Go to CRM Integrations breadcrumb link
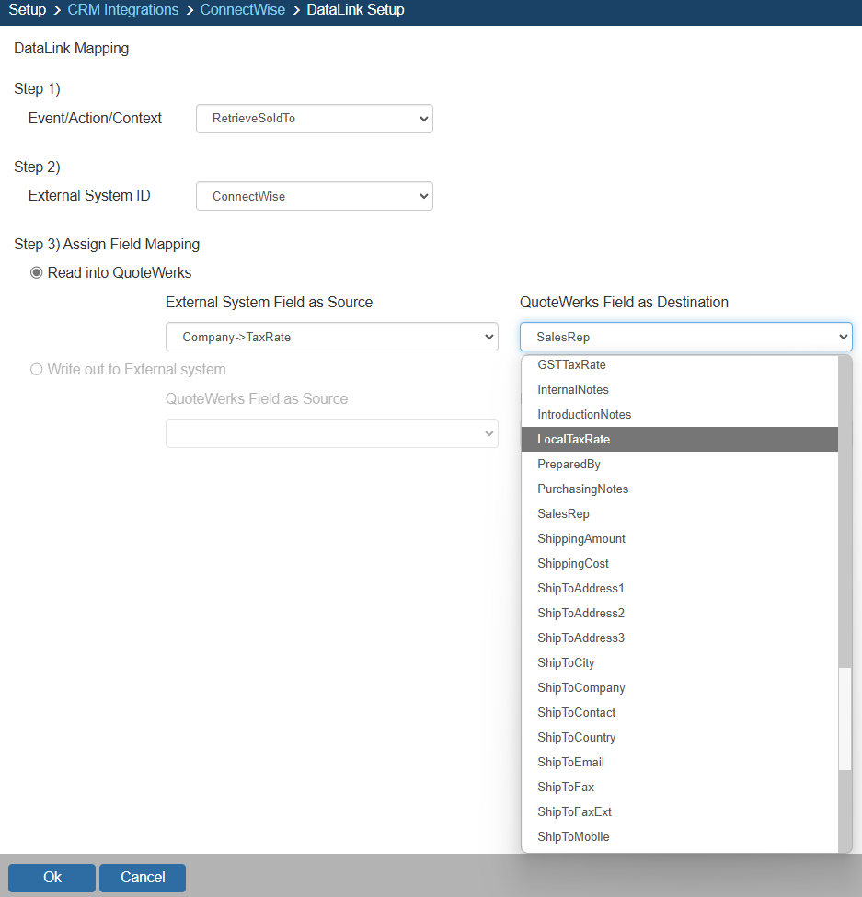The width and height of the screenshot is (862, 897). [x=123, y=10]
